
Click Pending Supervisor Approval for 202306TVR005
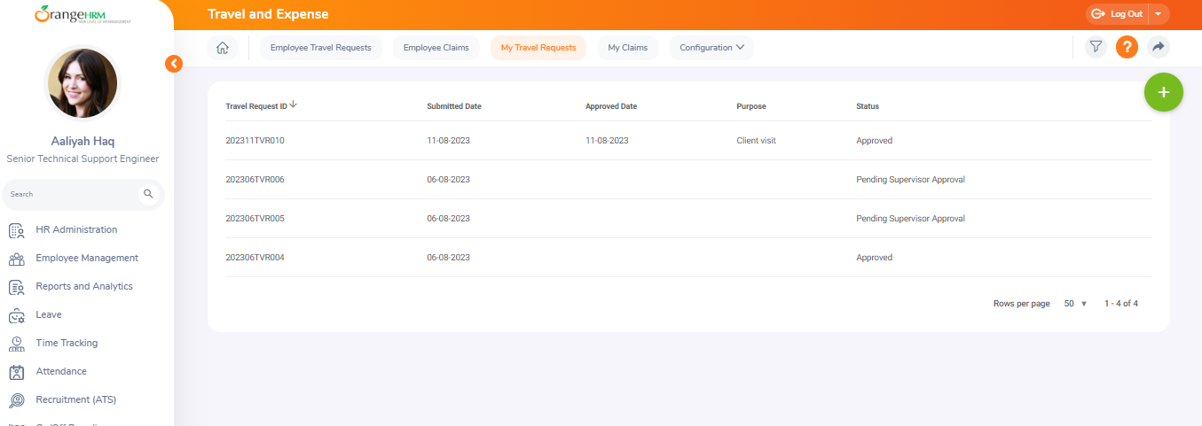tap(910, 219)
